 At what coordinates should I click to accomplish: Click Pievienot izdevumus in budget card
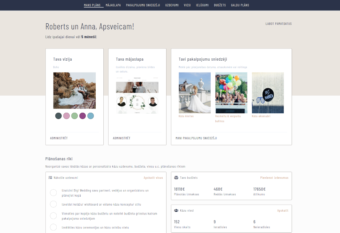click(x=274, y=178)
